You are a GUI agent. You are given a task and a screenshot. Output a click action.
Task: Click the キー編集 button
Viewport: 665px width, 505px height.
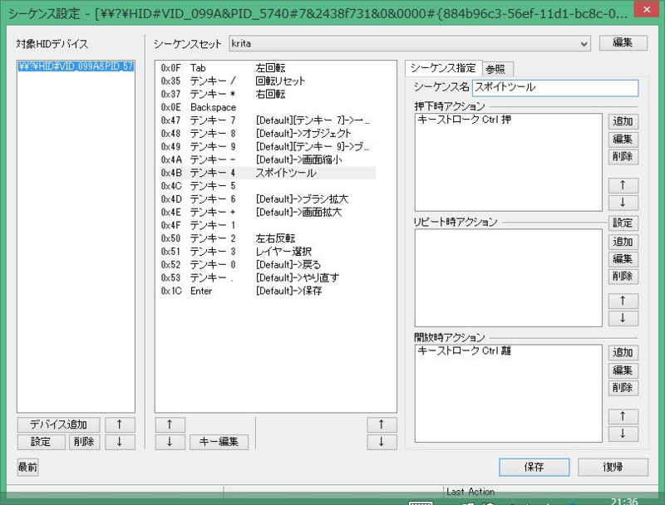click(x=219, y=442)
